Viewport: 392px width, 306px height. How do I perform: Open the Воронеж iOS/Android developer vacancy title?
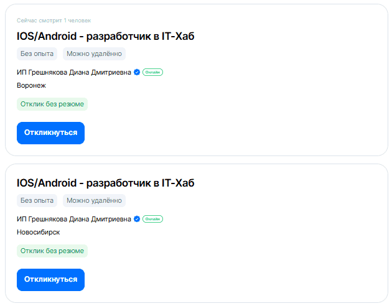(105, 36)
